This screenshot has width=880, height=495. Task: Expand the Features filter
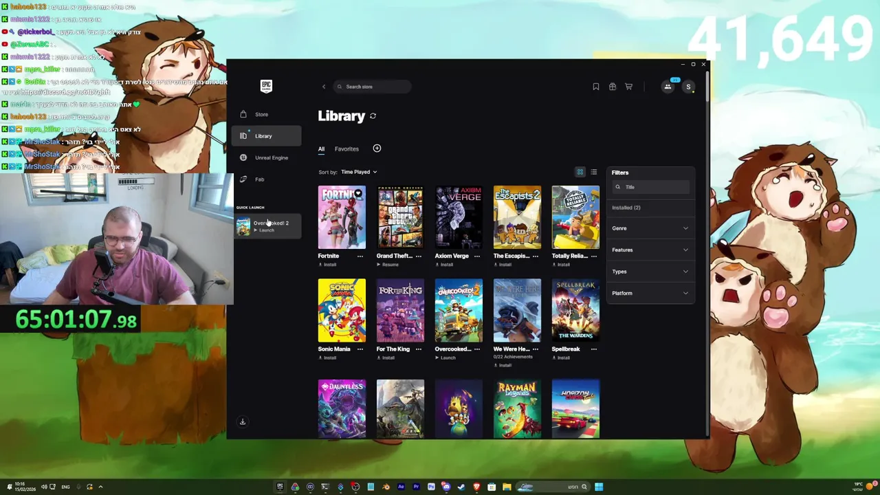[x=650, y=250]
